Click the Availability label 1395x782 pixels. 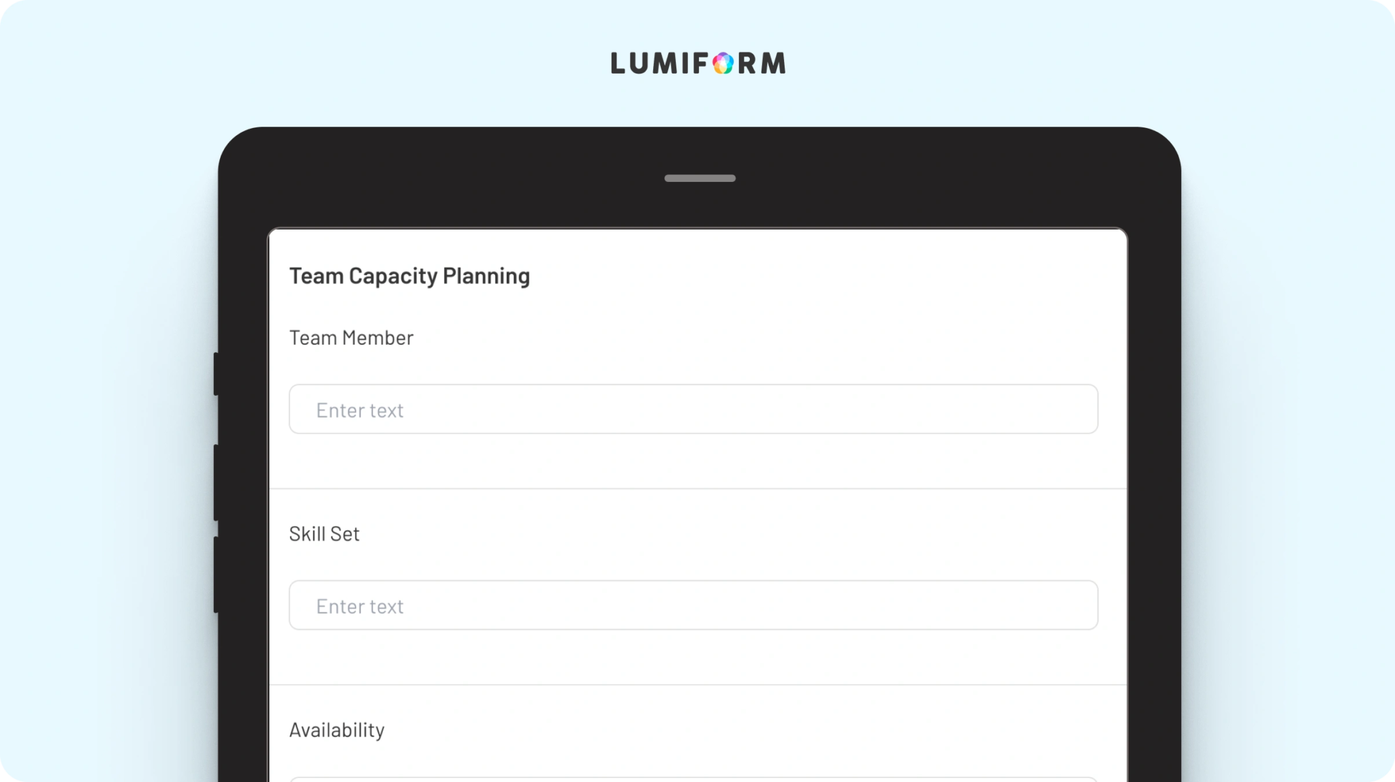tap(336, 730)
